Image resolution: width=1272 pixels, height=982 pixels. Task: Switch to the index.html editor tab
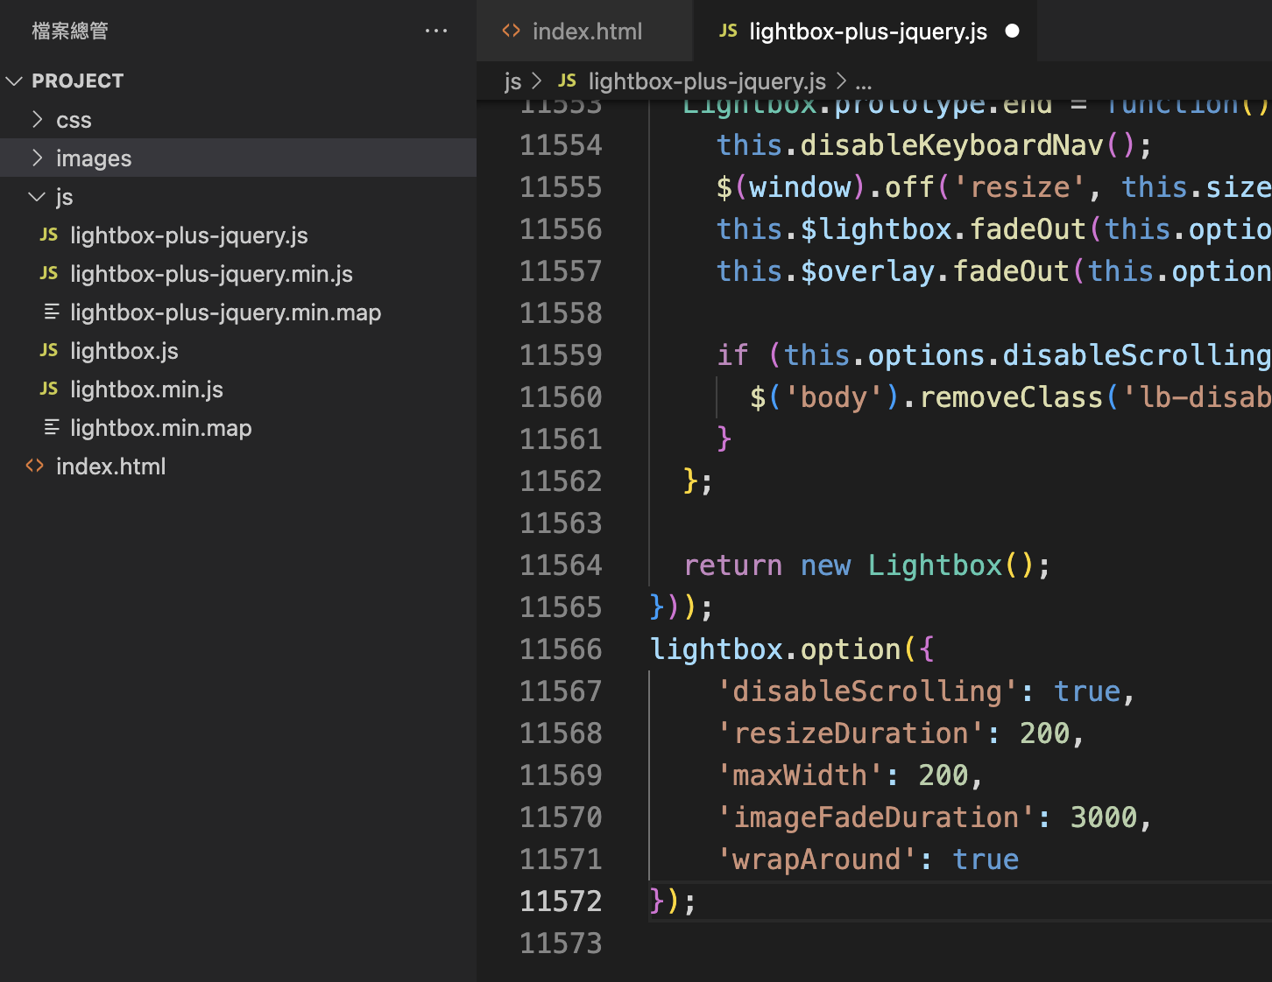pyautogui.click(x=585, y=31)
